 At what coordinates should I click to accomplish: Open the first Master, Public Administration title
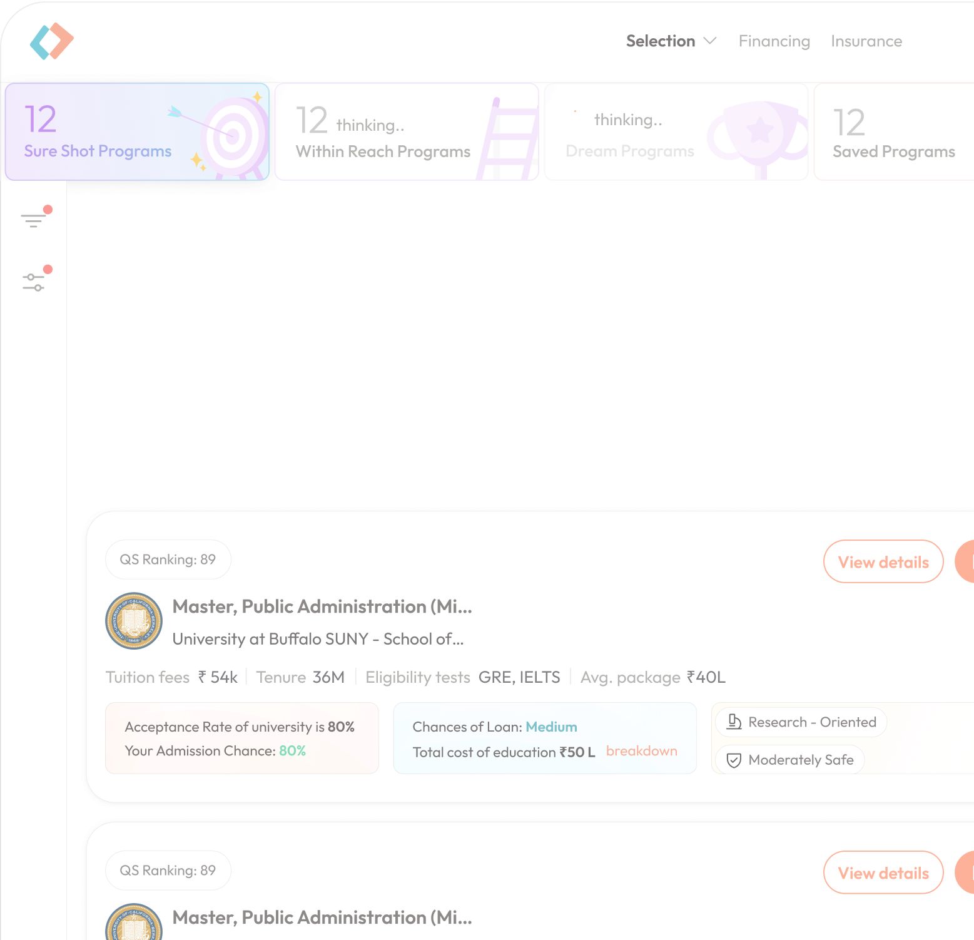(x=322, y=606)
